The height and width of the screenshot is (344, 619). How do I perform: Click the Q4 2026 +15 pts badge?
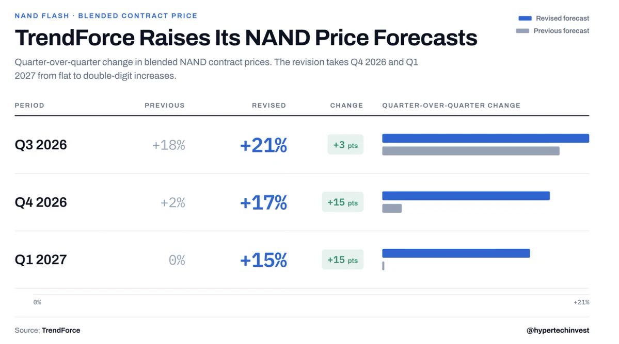pos(342,202)
